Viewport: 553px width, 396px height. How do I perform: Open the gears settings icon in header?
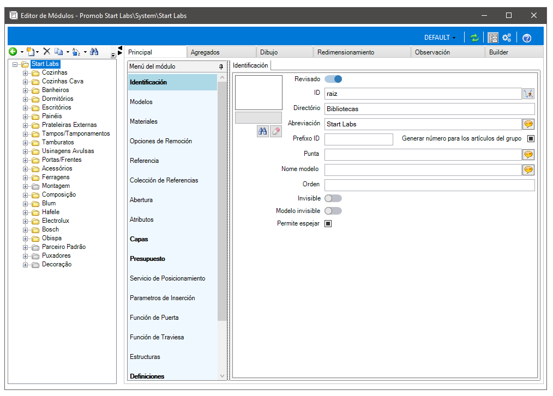pyautogui.click(x=507, y=38)
